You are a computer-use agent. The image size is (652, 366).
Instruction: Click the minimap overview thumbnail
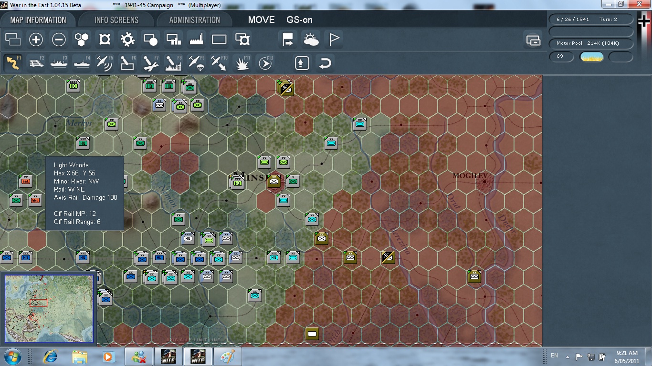coord(49,308)
